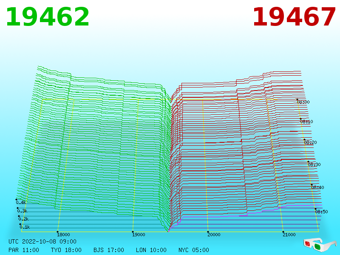Click the 0.4k depth axis label
This screenshot has height=255, width=340.
21,203
